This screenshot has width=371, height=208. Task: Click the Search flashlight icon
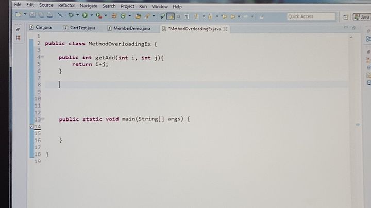point(147,16)
